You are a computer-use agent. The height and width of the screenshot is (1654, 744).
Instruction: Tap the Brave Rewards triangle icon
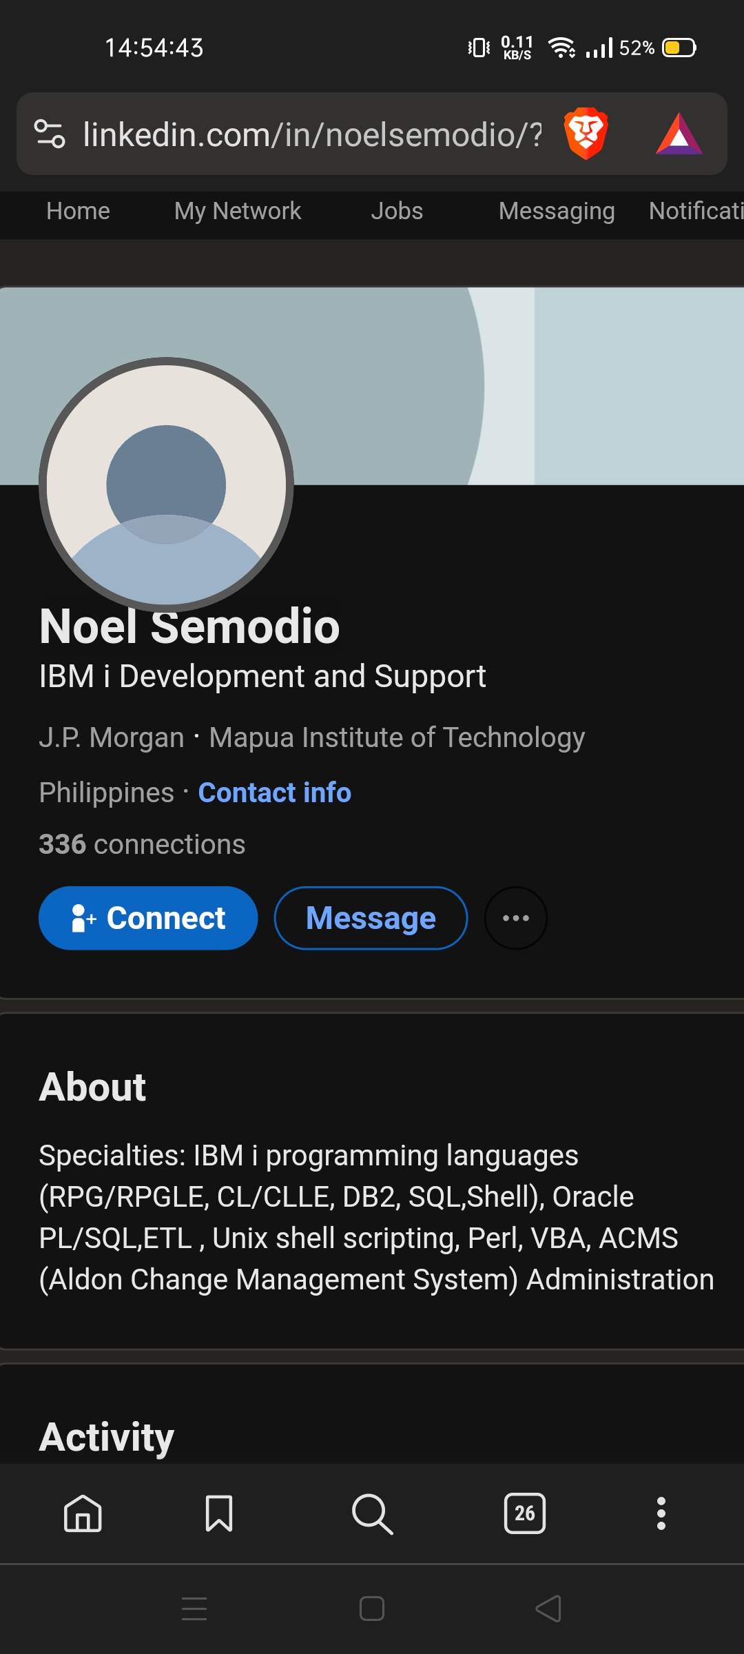click(x=679, y=134)
